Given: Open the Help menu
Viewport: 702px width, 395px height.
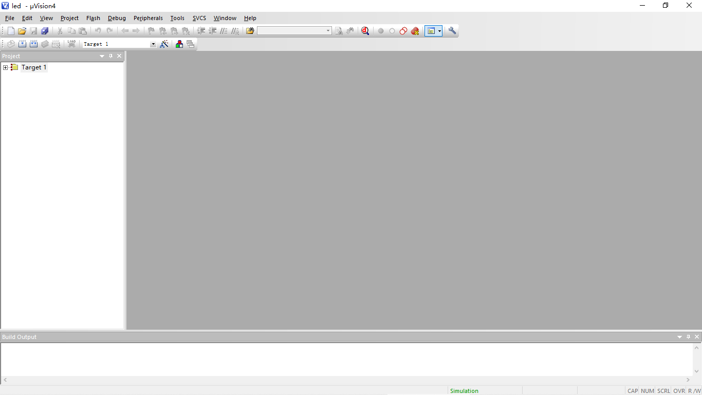Looking at the screenshot, I should pyautogui.click(x=250, y=18).
